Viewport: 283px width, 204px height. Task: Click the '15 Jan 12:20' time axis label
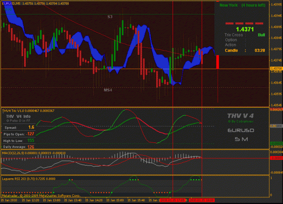click(30, 200)
